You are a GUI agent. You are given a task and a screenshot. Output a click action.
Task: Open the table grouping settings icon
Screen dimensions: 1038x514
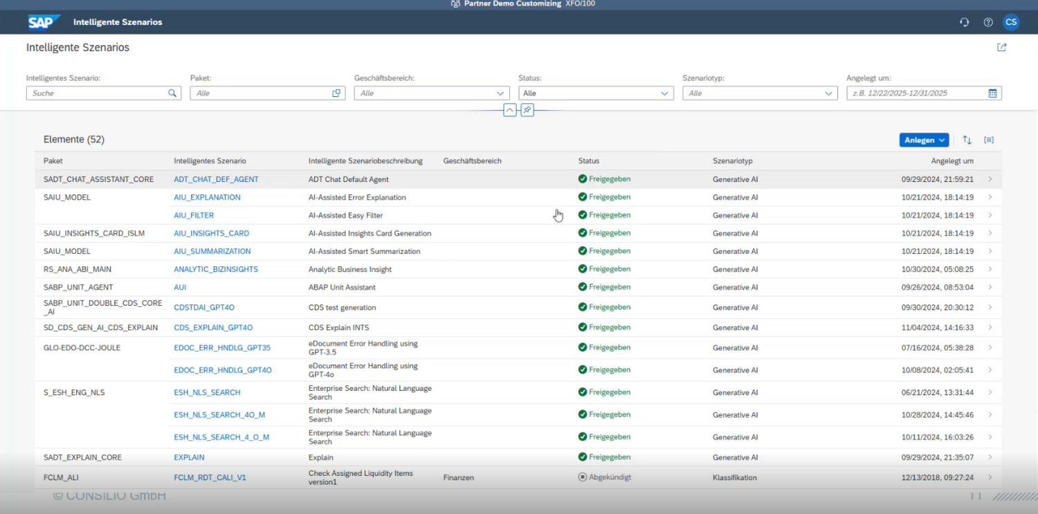pyautogui.click(x=989, y=140)
